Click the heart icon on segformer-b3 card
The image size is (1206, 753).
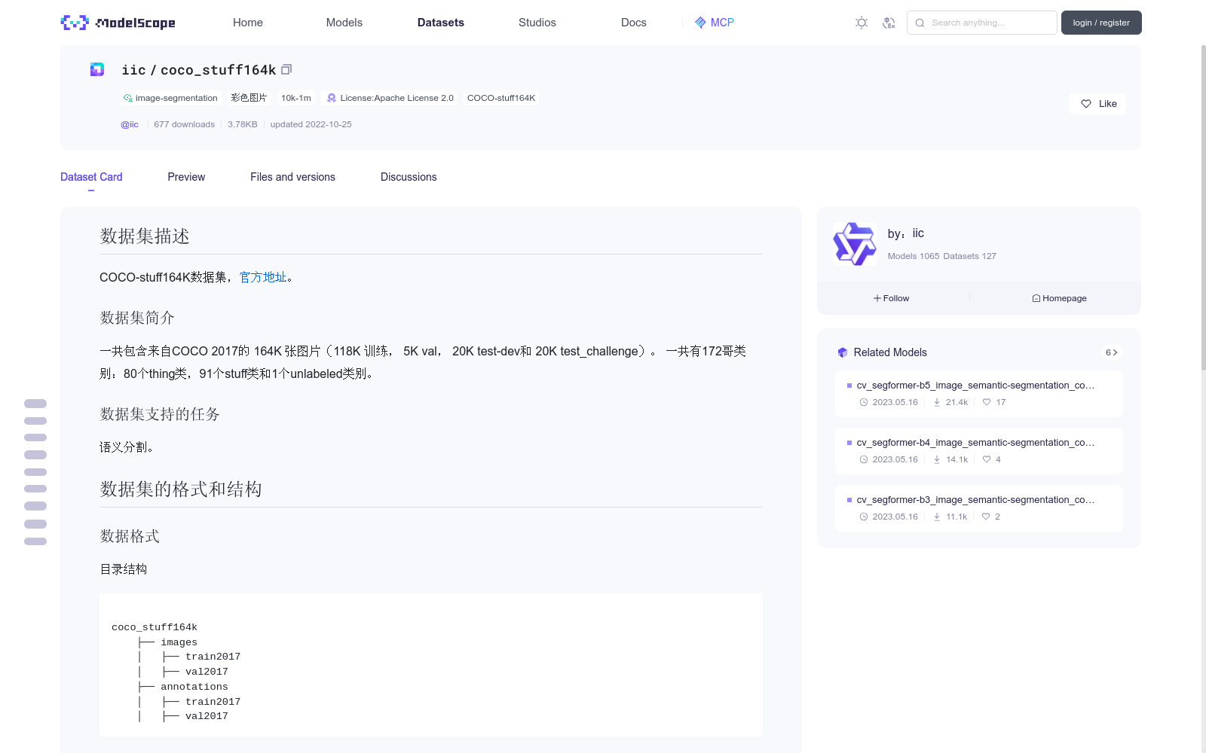point(986,517)
